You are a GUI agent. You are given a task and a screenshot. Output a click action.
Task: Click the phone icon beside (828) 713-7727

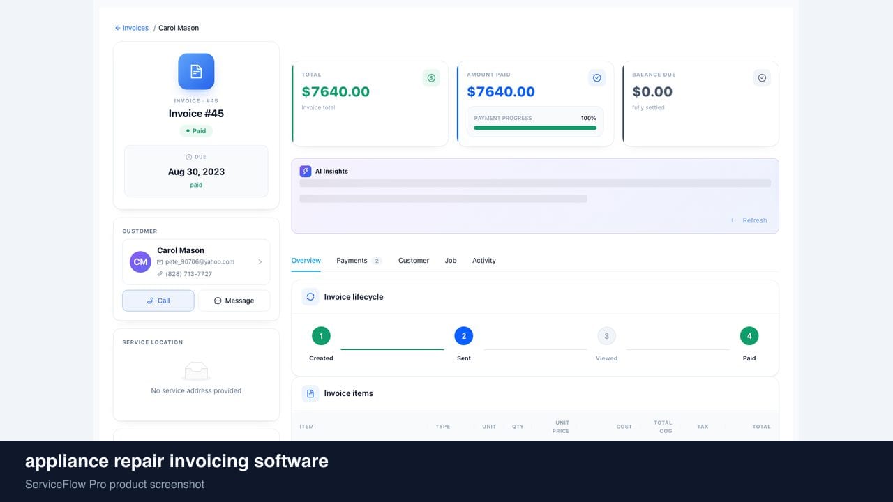pyautogui.click(x=160, y=274)
